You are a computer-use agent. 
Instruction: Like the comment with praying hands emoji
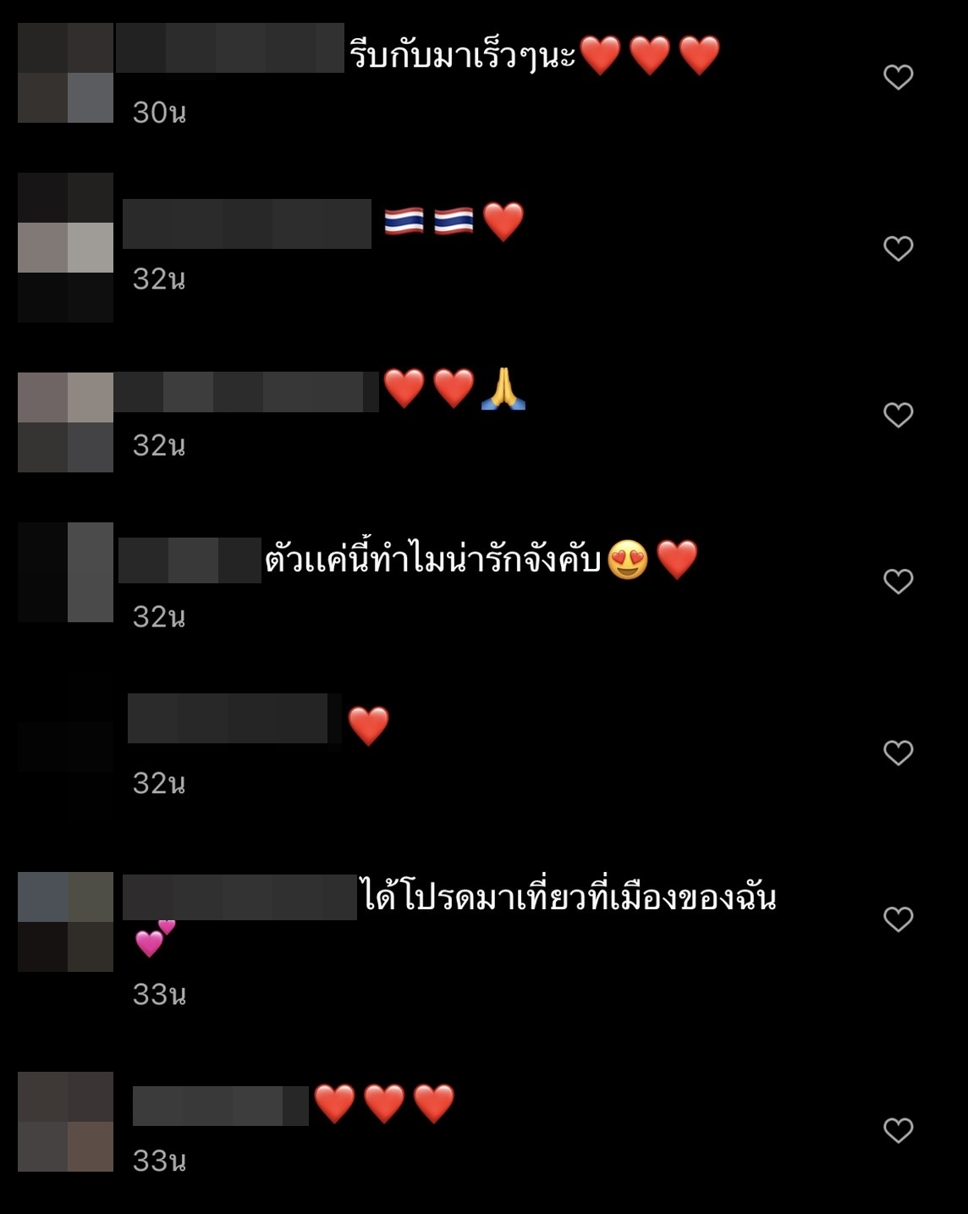tap(898, 415)
